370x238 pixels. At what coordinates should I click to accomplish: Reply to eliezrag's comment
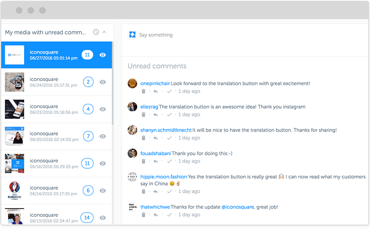155,115
